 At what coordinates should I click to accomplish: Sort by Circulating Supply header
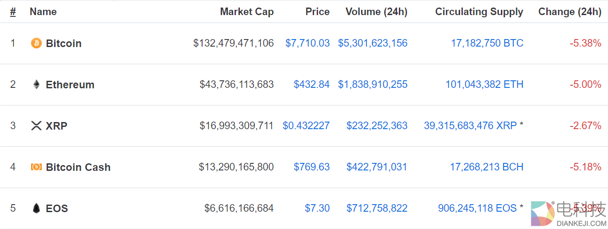tap(479, 12)
